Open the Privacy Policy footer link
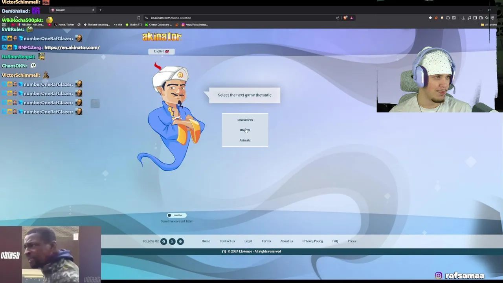This screenshot has height=283, width=503. click(312, 241)
